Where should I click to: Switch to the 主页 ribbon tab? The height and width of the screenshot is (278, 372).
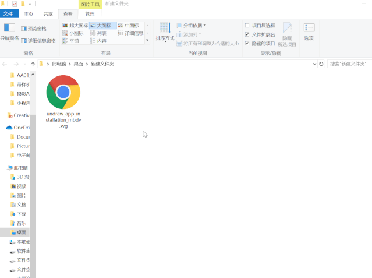pos(29,14)
